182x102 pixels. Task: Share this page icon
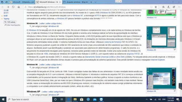[174, 7]
